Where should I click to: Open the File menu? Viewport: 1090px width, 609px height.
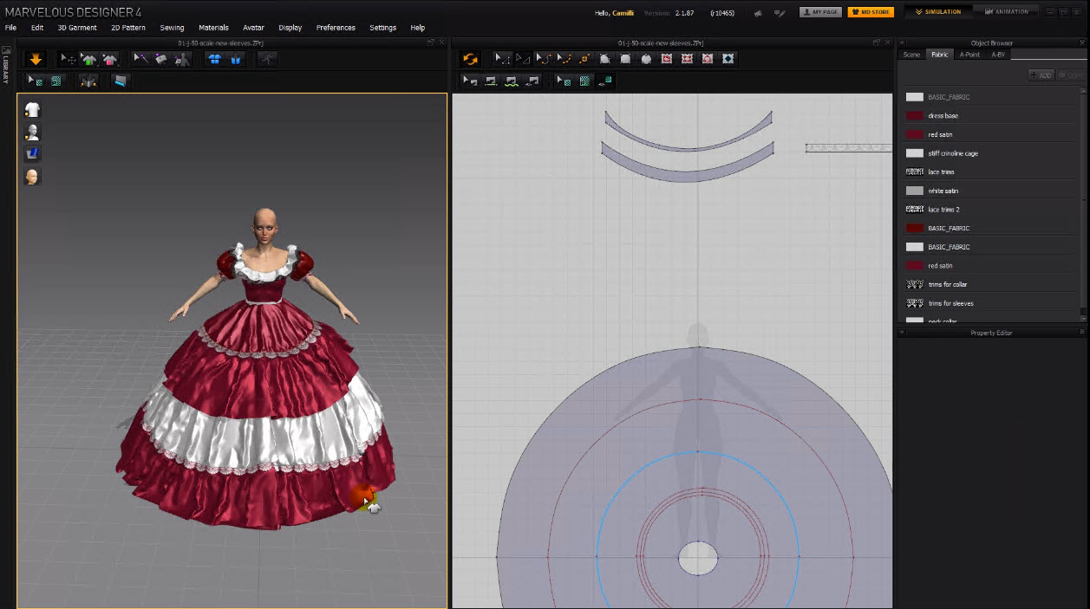click(10, 28)
